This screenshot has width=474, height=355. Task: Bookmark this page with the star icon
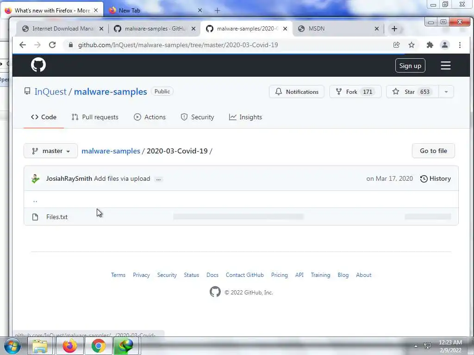point(412,45)
